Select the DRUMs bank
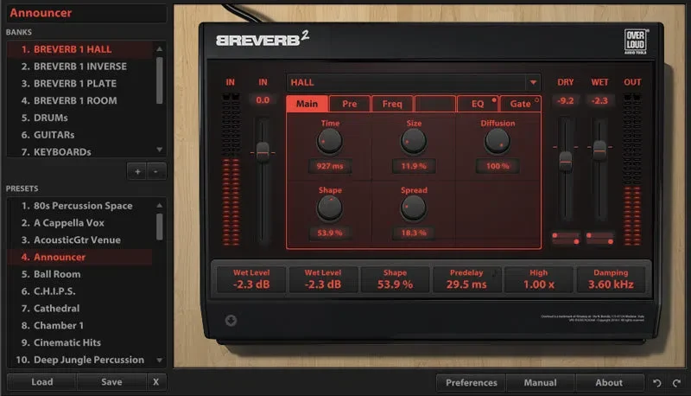Screen dimensions: 691x396 coord(79,118)
